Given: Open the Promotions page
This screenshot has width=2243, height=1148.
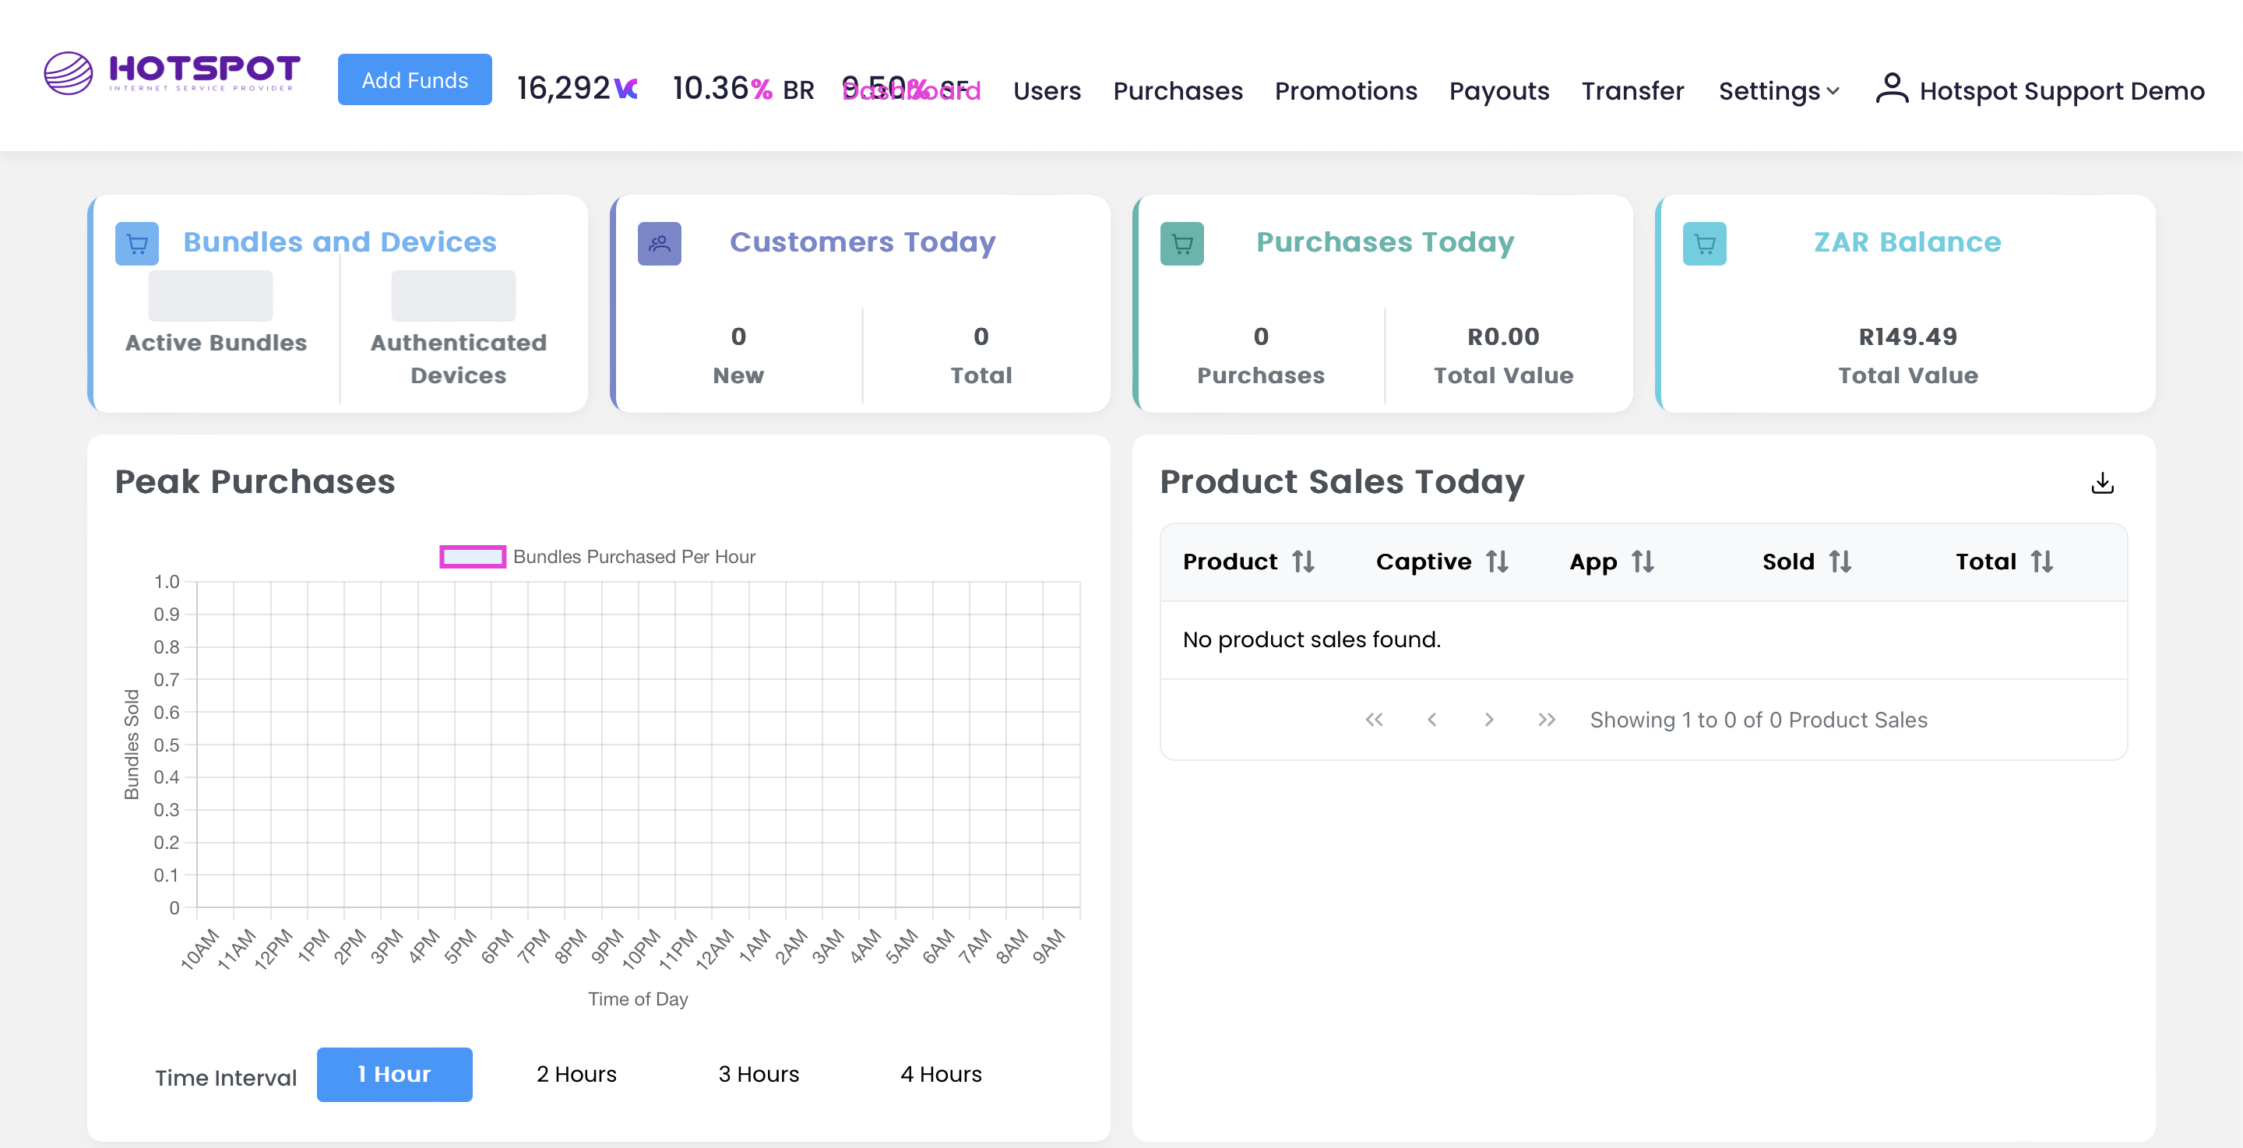Looking at the screenshot, I should (x=1345, y=90).
